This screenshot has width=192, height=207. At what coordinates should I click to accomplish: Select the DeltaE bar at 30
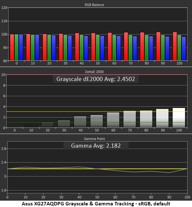click(64, 124)
